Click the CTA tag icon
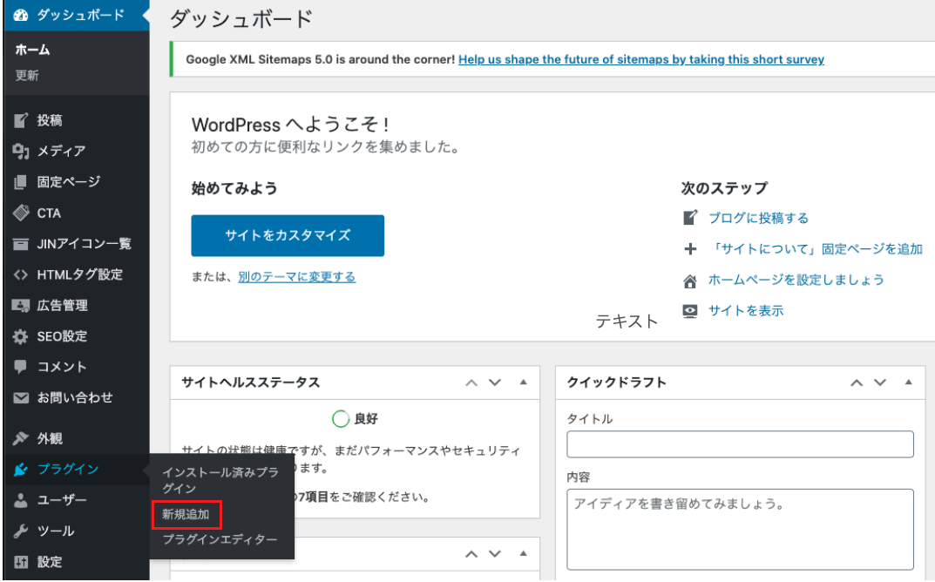The image size is (935, 582). tap(21, 213)
